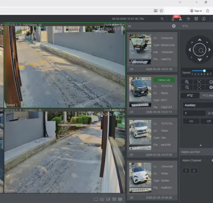Click the PTZ iris open icon

(x=211, y=82)
